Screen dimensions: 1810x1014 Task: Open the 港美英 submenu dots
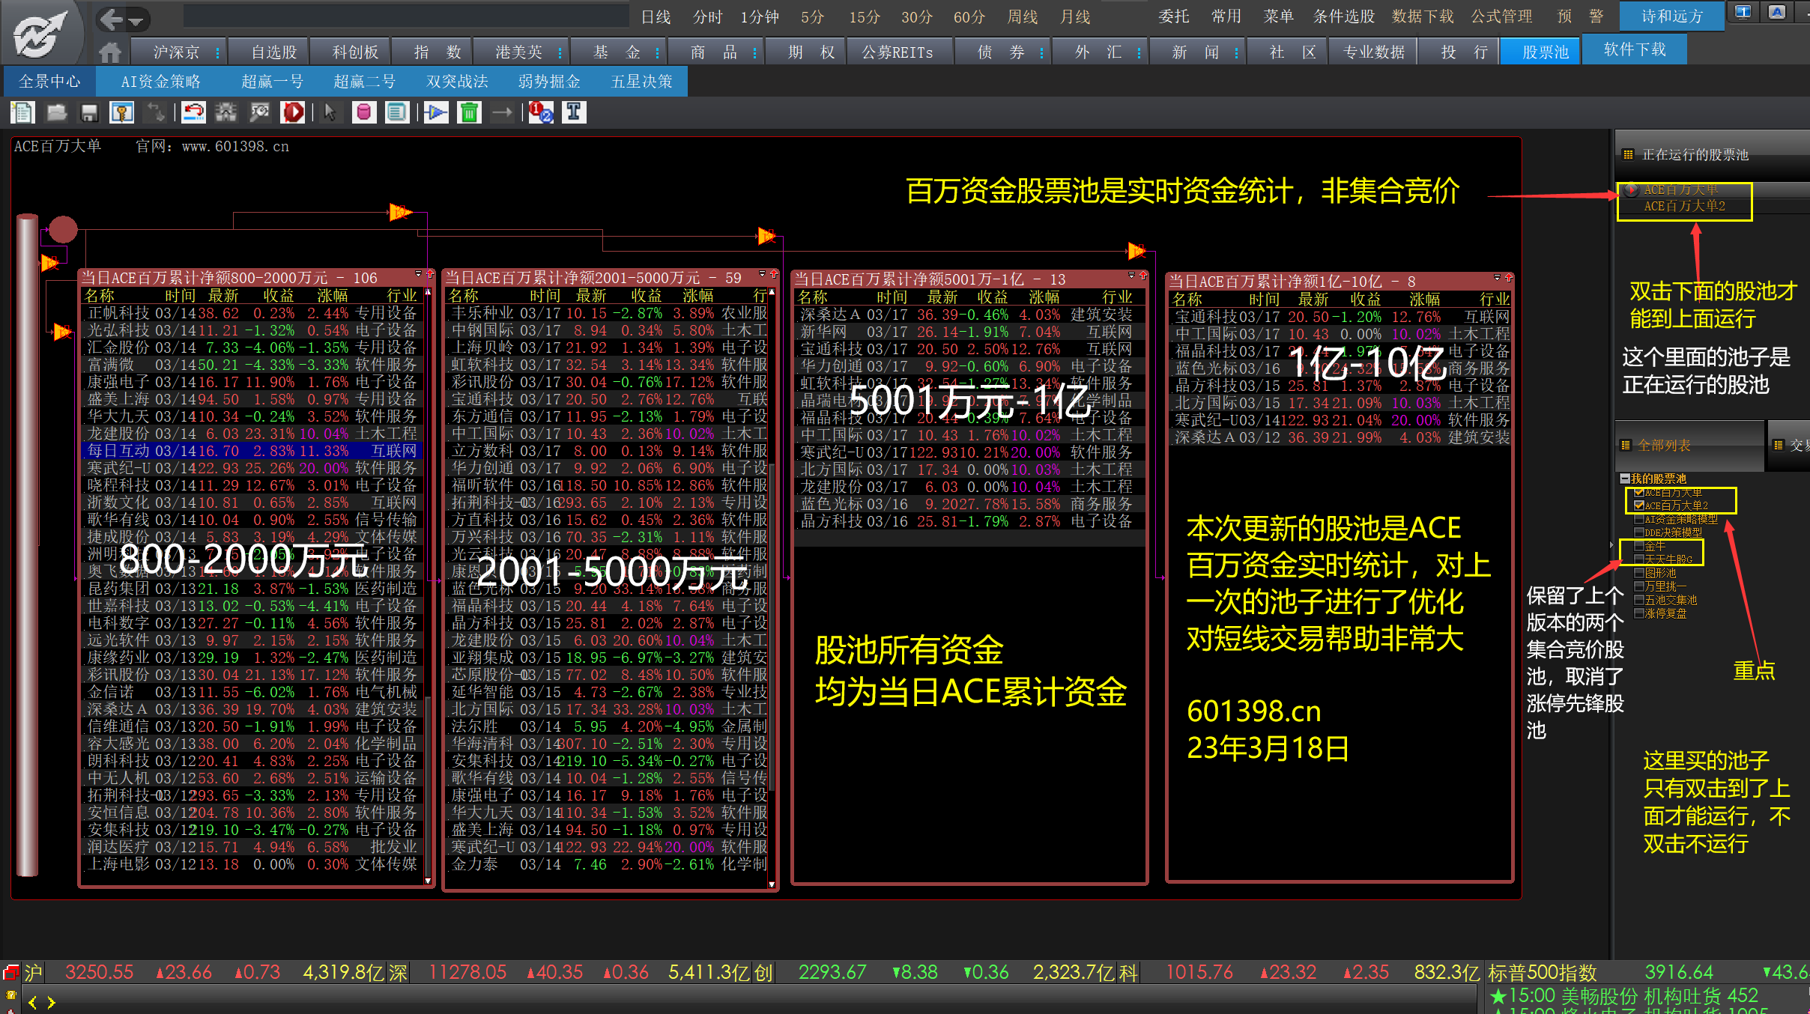click(560, 52)
